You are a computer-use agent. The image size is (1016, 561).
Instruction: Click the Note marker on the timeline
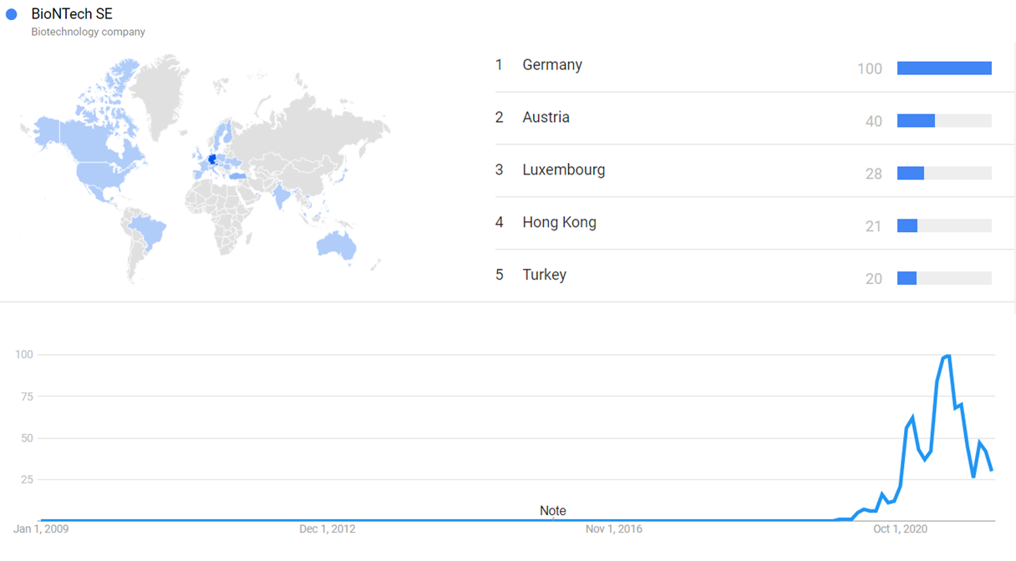point(552,511)
